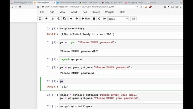The height and width of the screenshot is (109, 193).
Task: Switch to the SMTP Servers and Sending tab
Action: pos(67,3)
